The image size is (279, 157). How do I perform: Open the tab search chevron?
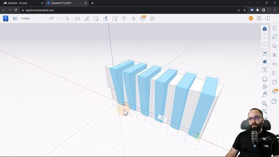click(x=250, y=3)
